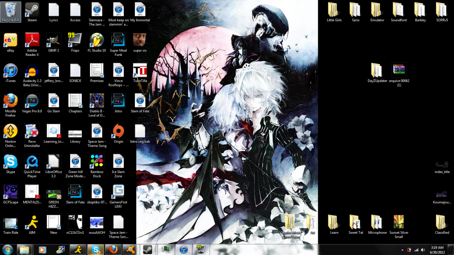The width and height of the screenshot is (454, 255).
Task: Open the iTunes desktop shortcut
Action: [x=10, y=73]
